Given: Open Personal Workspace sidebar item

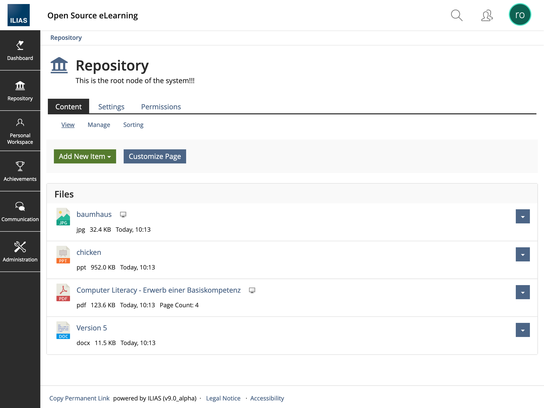Looking at the screenshot, I should coord(20,131).
